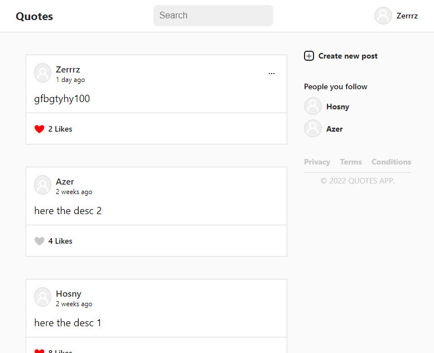Open the Zerrrz username menu in header
This screenshot has width=434, height=353.
coord(407,16)
